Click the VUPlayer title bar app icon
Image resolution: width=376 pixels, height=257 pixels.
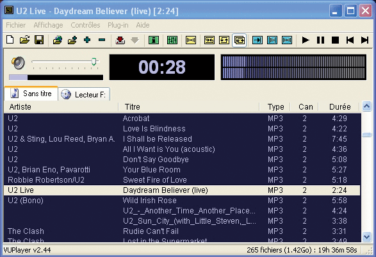[9, 10]
